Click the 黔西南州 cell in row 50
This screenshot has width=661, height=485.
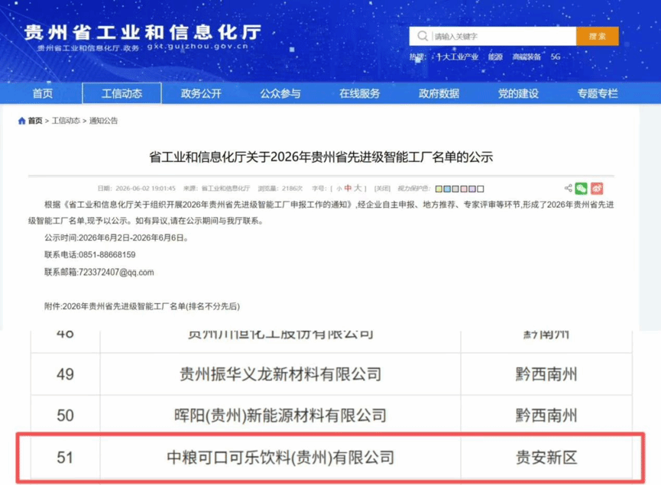click(x=546, y=415)
